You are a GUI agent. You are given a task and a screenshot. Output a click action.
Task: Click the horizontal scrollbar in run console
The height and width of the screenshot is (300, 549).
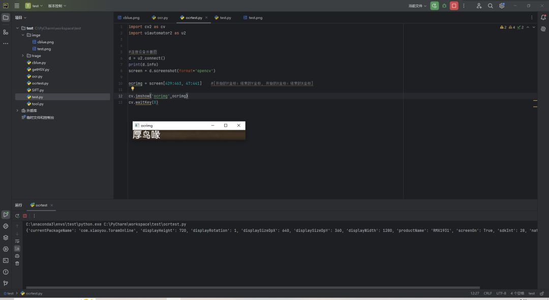(x=253, y=287)
